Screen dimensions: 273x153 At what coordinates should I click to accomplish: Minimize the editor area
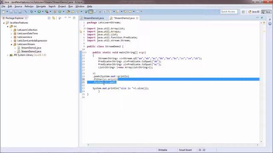point(257,18)
